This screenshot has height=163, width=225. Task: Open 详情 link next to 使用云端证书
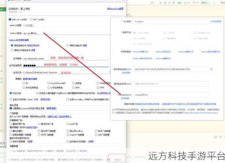coord(85,46)
